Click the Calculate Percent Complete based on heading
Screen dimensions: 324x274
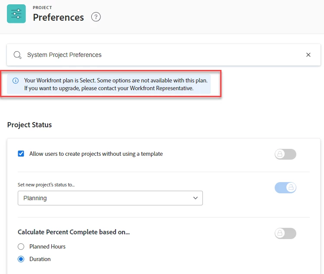74,232
